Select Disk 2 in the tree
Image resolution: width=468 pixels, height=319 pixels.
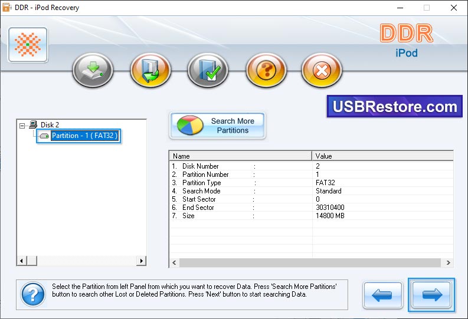pyautogui.click(x=50, y=124)
